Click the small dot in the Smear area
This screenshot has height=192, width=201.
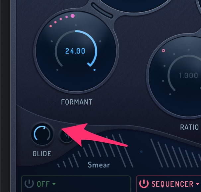(x=141, y=152)
